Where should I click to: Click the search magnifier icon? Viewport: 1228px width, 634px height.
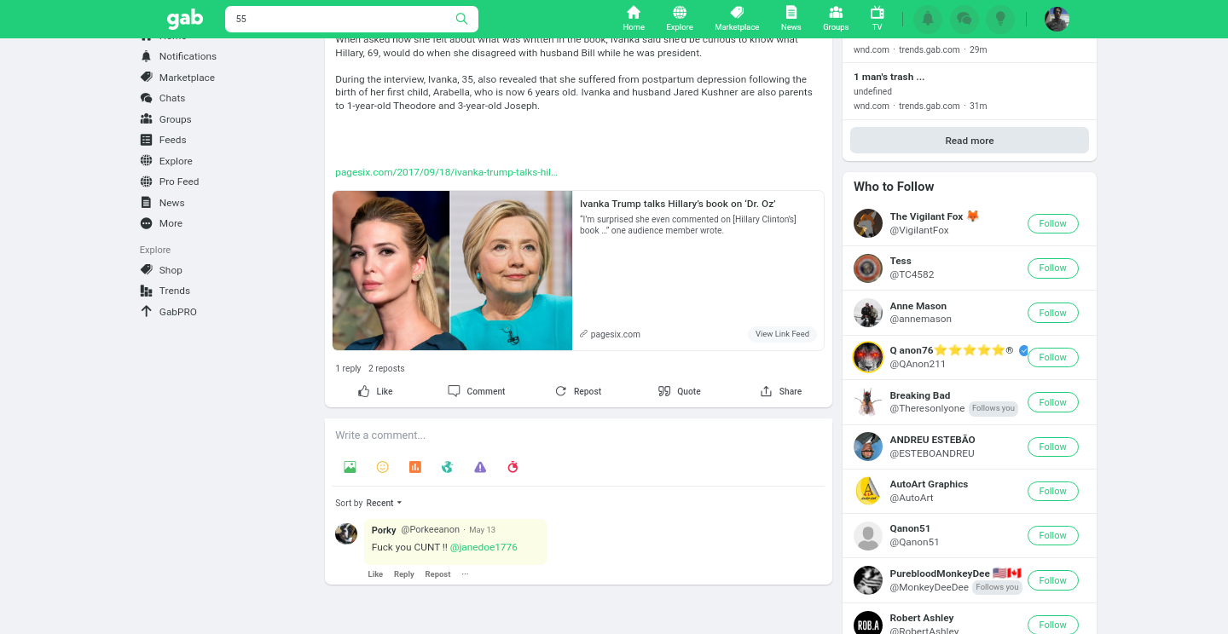coord(461,19)
